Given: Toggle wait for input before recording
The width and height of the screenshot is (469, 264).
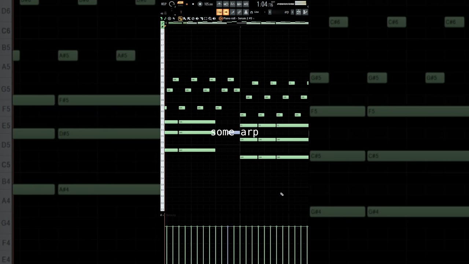Looking at the screenshot, I should 226,4.
